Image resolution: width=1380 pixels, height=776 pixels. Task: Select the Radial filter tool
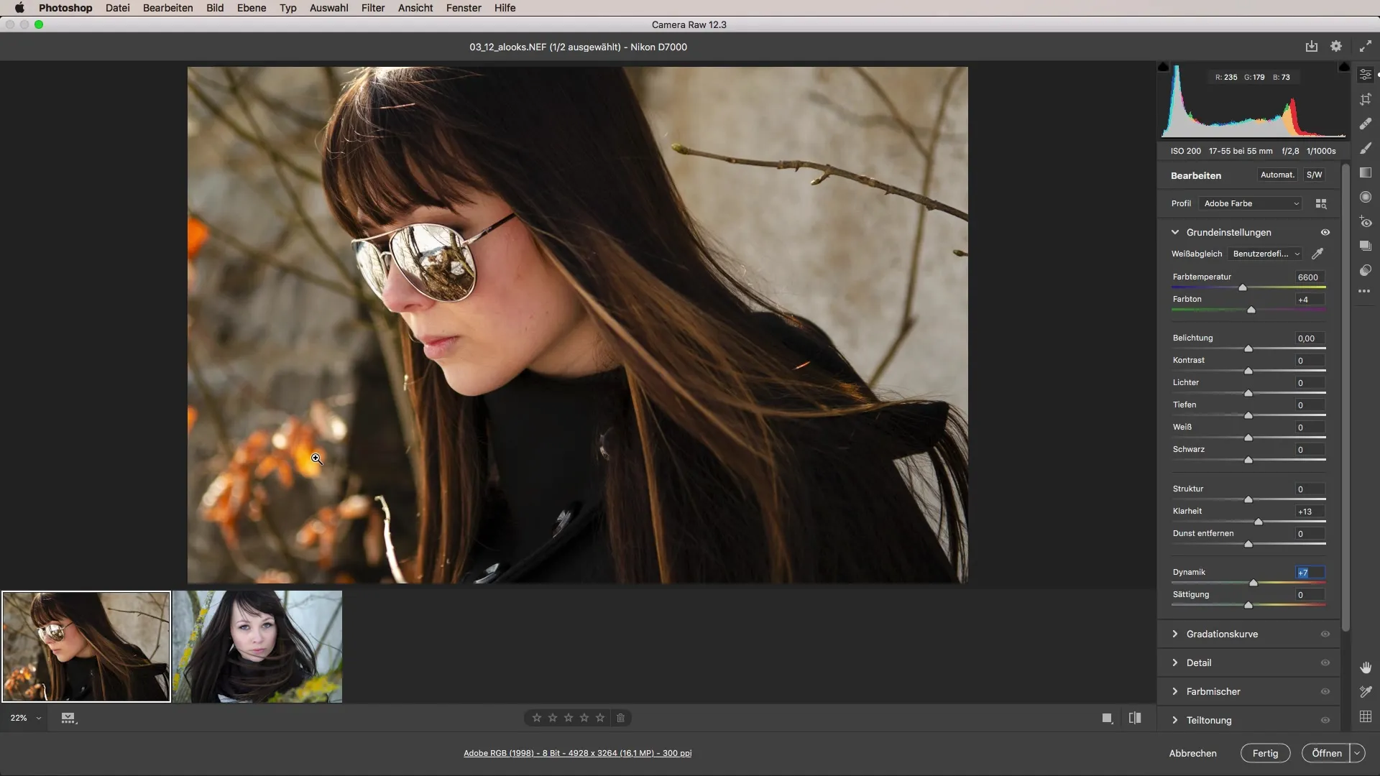tap(1366, 197)
